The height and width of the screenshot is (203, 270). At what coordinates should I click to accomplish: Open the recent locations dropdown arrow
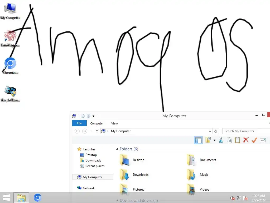tap(91, 131)
